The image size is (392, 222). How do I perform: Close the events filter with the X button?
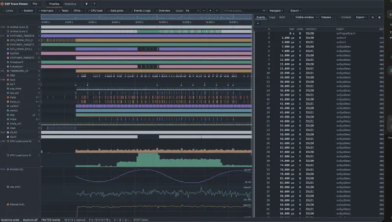258,24
